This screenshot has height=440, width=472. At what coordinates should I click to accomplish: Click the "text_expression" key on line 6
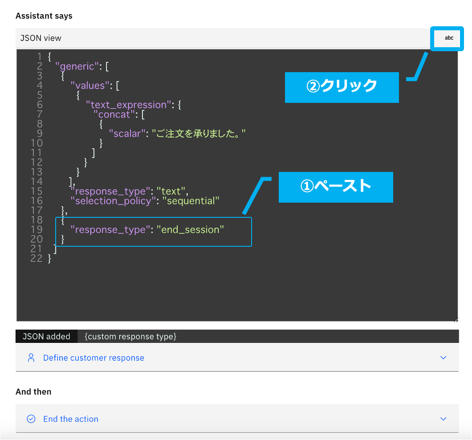[x=129, y=105]
